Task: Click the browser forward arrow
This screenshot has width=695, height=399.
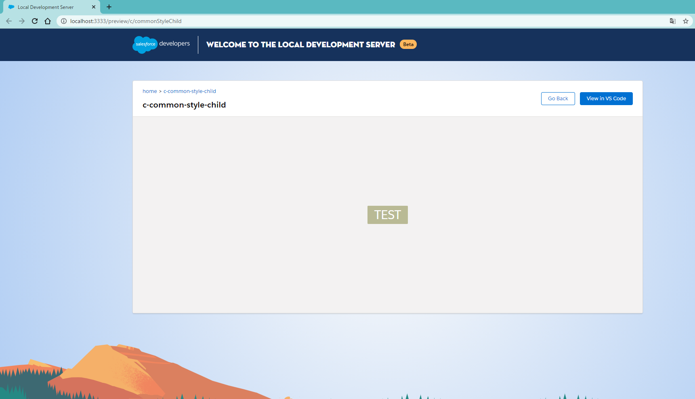Action: pyautogui.click(x=22, y=21)
